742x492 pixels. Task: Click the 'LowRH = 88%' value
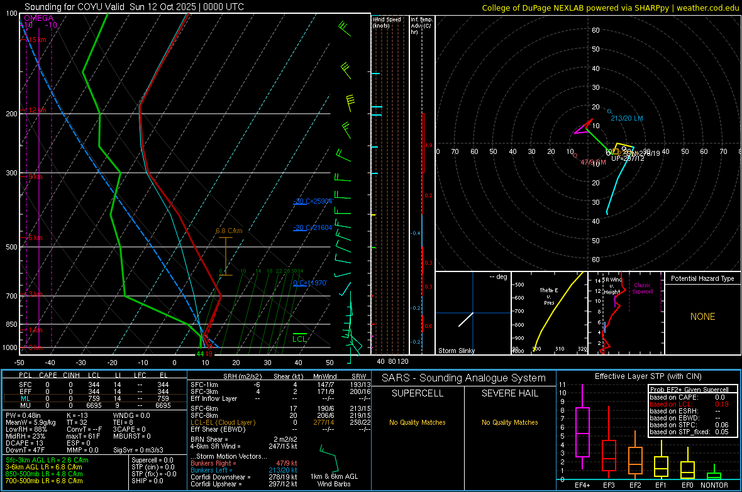pyautogui.click(x=26, y=429)
